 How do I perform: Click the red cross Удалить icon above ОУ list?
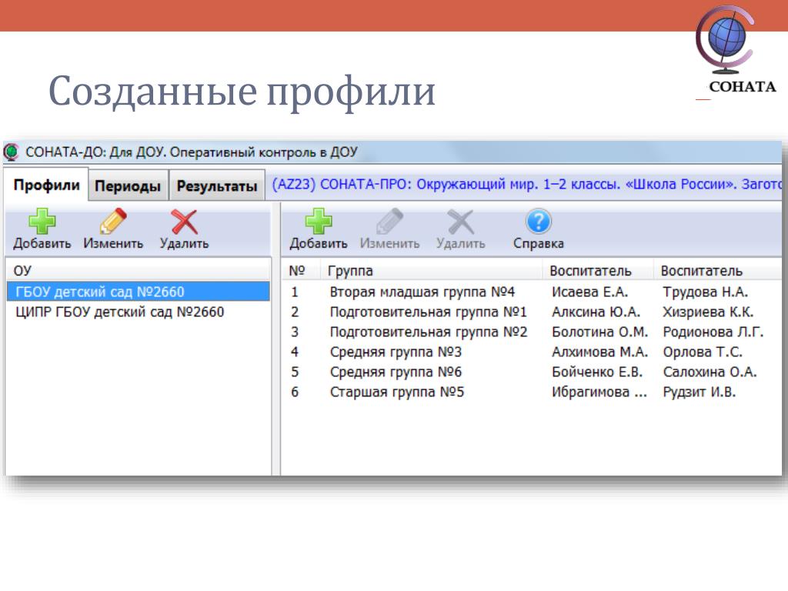(x=184, y=222)
